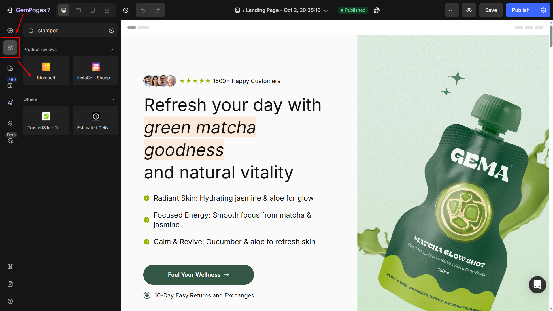Open the add elements plus icon
The height and width of the screenshot is (311, 553).
click(x=10, y=30)
